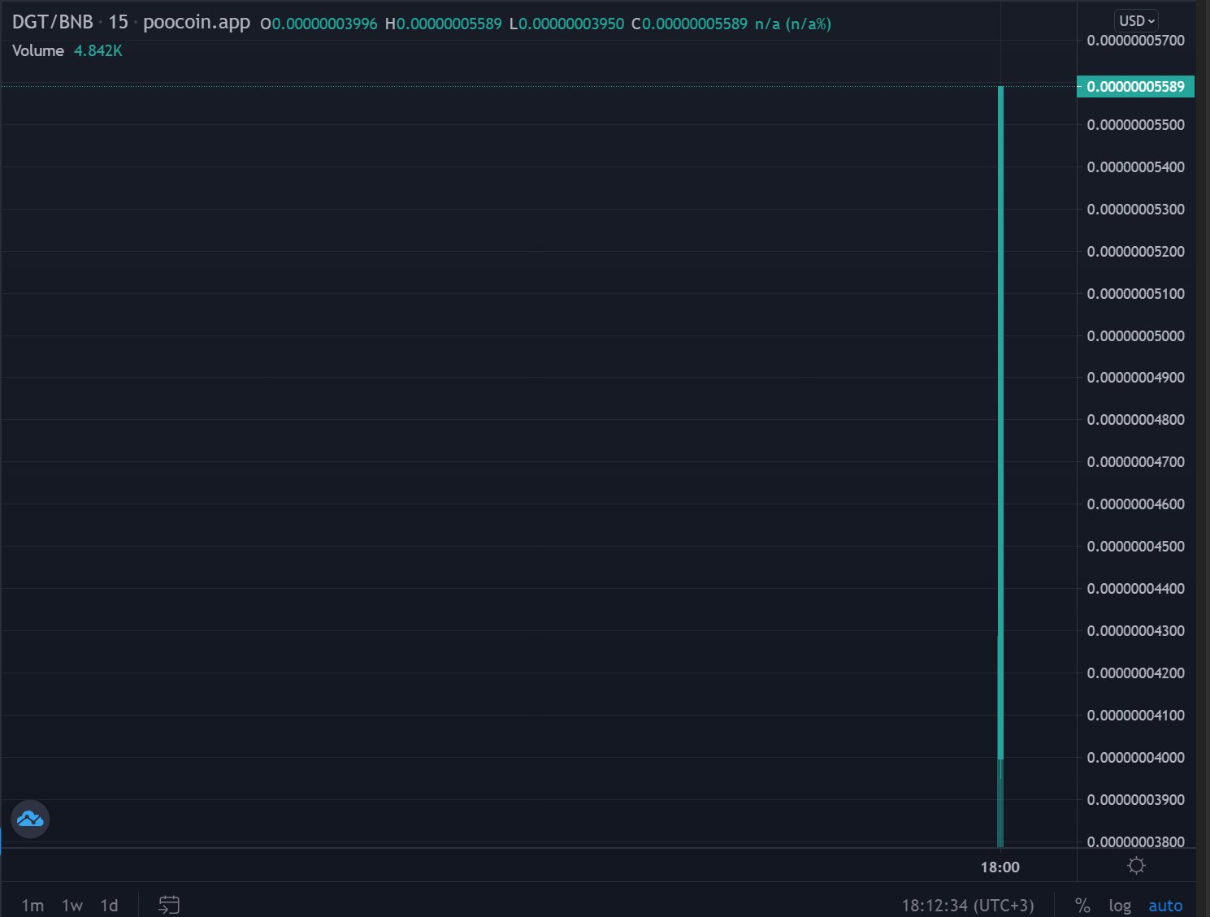The width and height of the screenshot is (1210, 917).
Task: Click the green candlestick bar
Action: tap(1000, 422)
